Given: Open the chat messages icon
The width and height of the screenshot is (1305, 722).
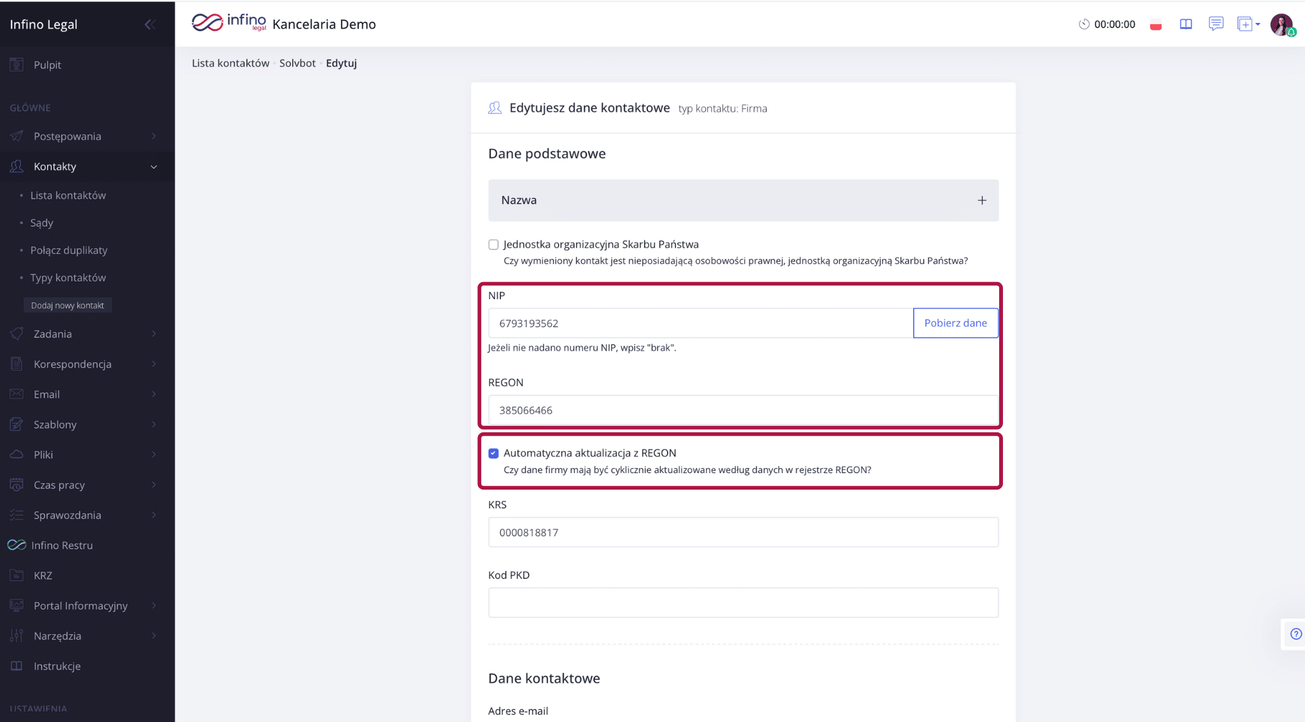Looking at the screenshot, I should pos(1216,24).
